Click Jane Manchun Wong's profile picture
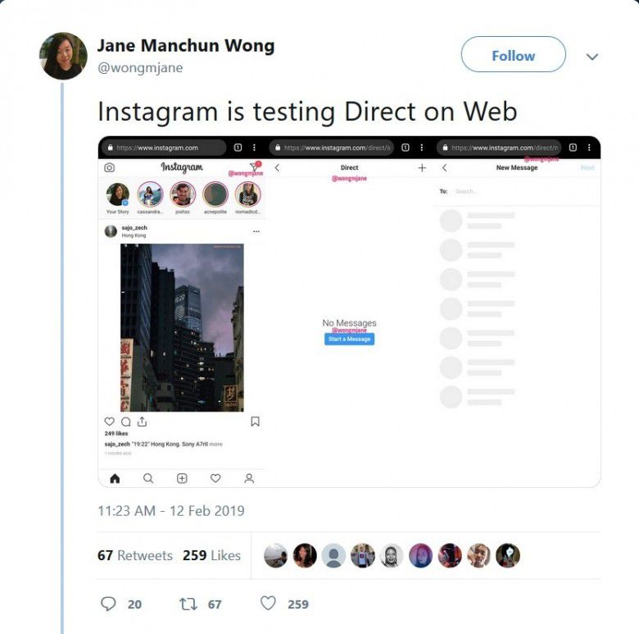This screenshot has width=639, height=634. pyautogui.click(x=63, y=56)
